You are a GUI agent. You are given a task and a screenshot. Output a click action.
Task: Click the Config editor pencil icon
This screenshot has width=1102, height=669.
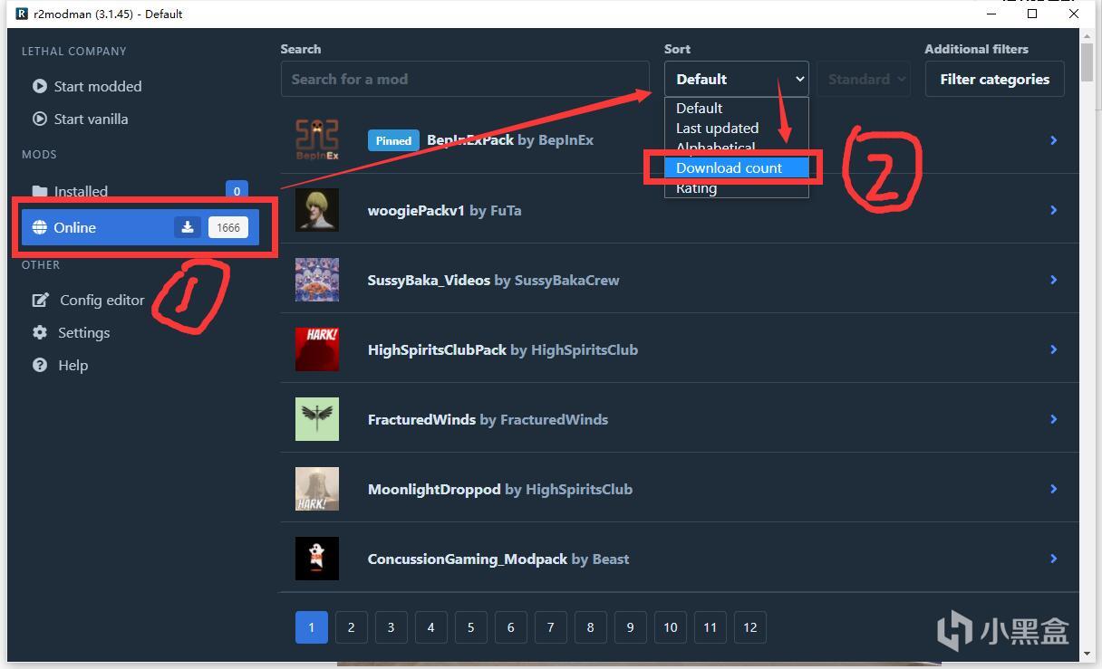point(41,300)
